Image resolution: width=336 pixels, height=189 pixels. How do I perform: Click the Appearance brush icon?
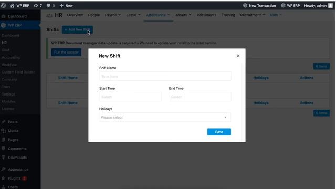(x=3, y=169)
